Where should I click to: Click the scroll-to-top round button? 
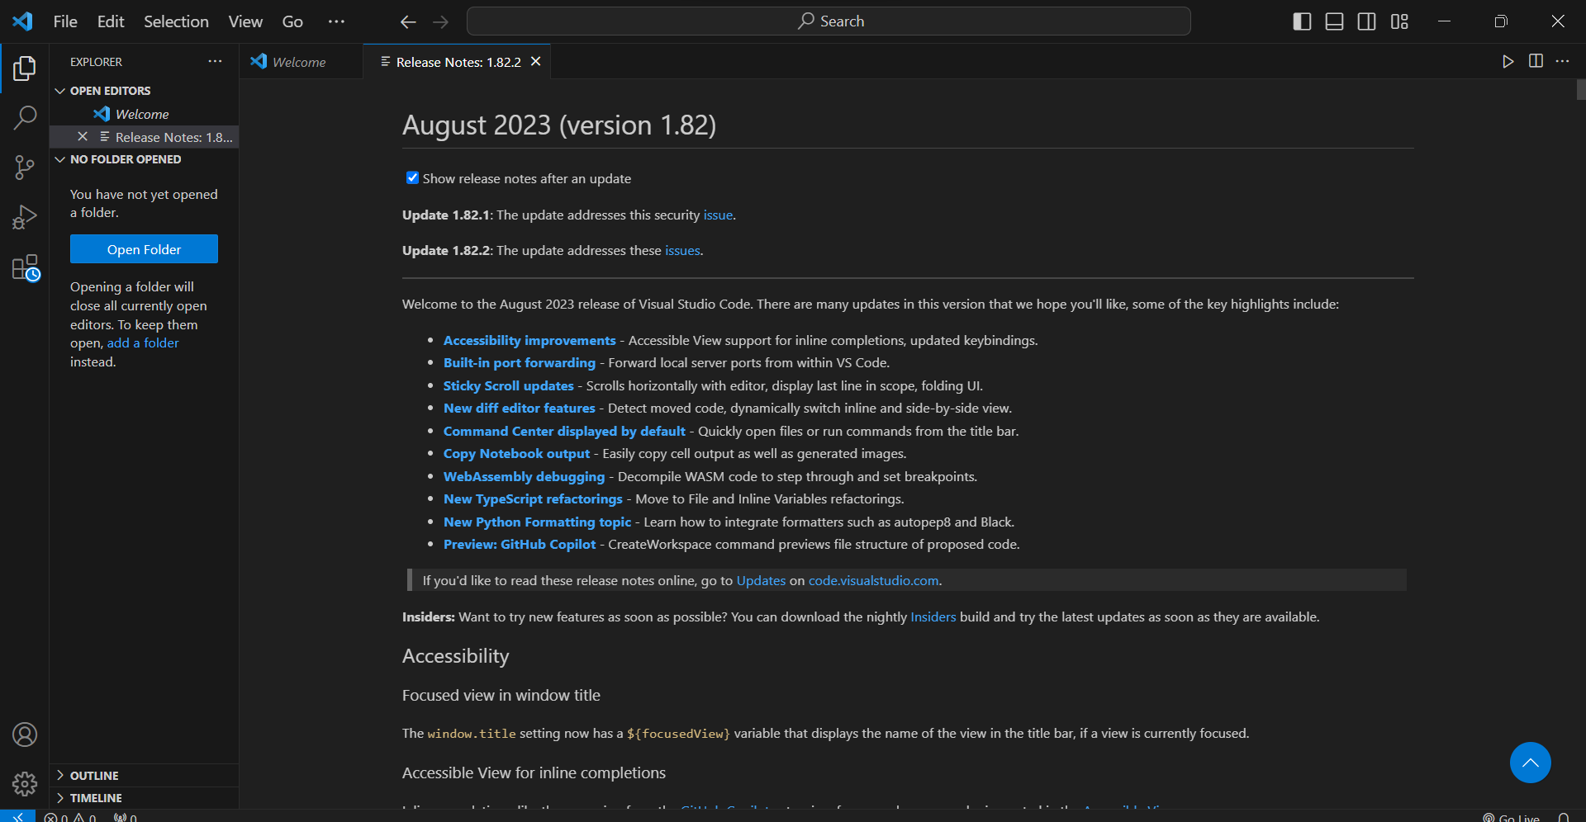click(x=1531, y=763)
